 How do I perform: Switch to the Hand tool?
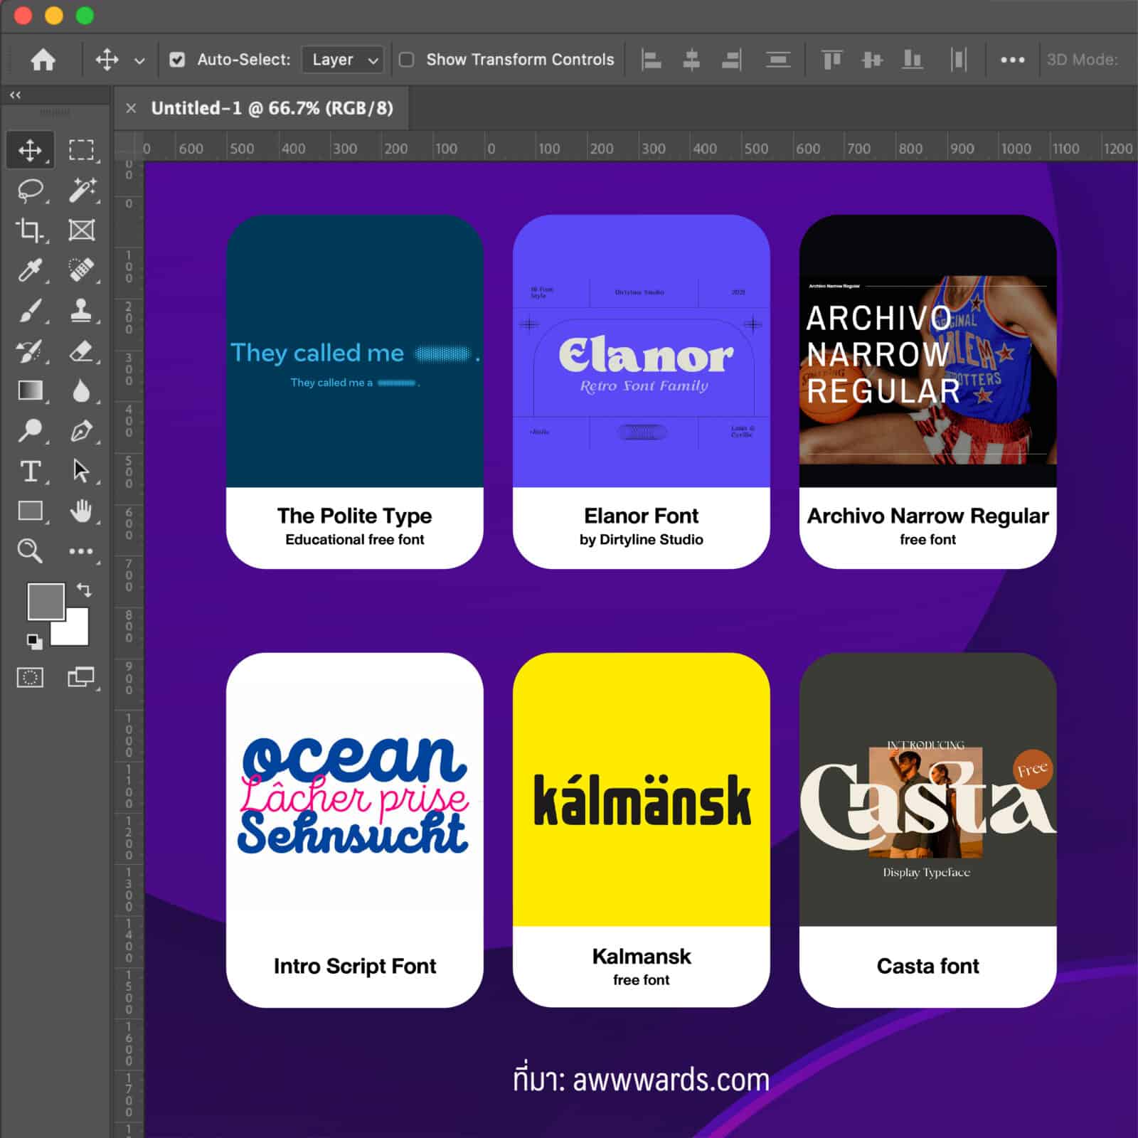pyautogui.click(x=81, y=511)
